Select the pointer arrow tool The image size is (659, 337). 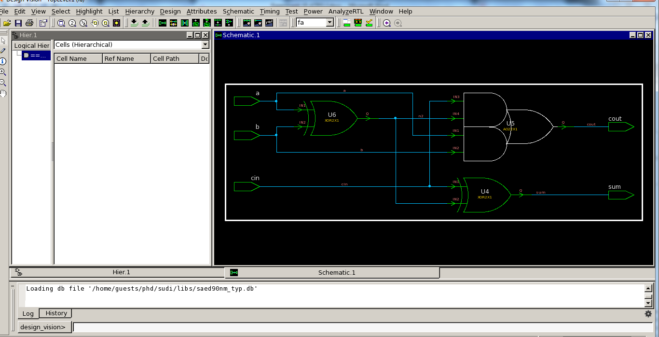(3, 40)
